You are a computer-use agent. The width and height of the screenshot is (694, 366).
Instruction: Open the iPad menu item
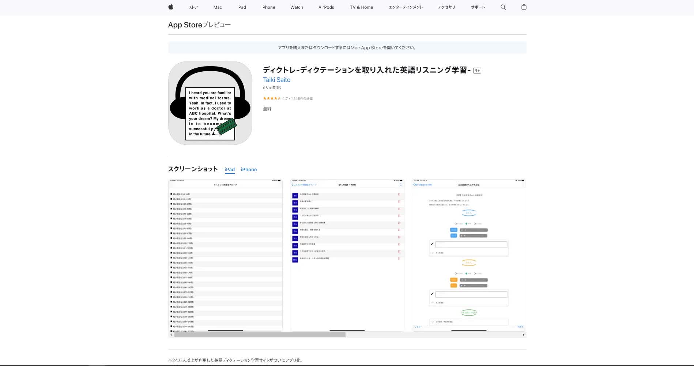(242, 7)
